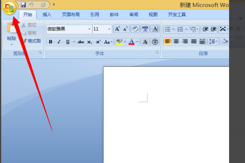Undo last action in Quick Access Toolbar
The height and width of the screenshot is (163, 245).
coord(31,4)
